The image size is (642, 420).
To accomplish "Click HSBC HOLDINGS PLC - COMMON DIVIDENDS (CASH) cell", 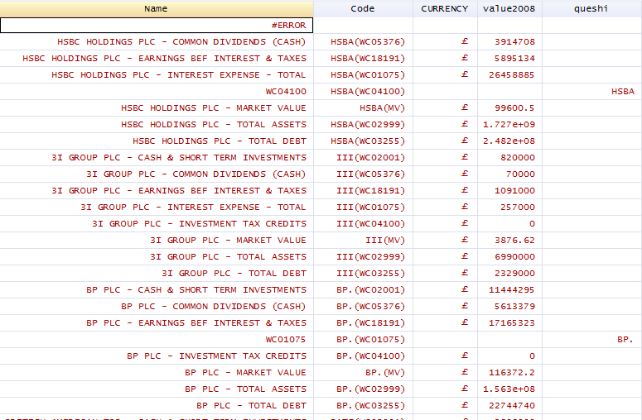I will [x=157, y=41].
